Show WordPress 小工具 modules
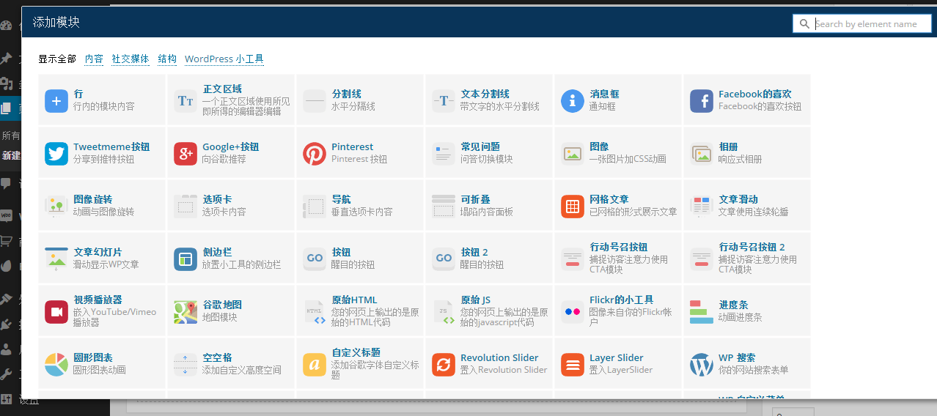 pyautogui.click(x=224, y=59)
